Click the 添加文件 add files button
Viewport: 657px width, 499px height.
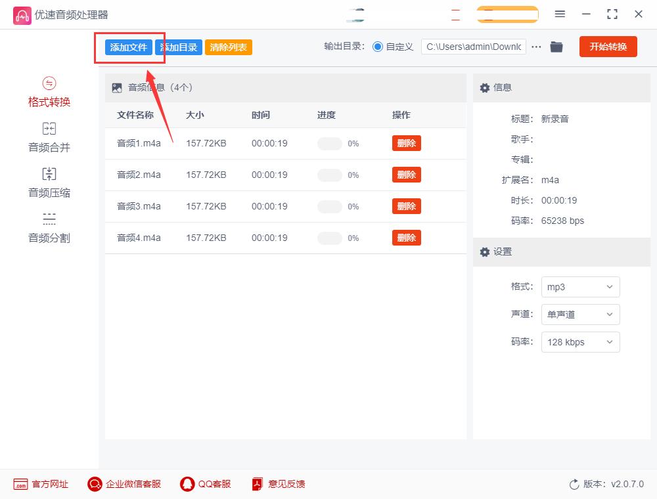click(x=129, y=47)
